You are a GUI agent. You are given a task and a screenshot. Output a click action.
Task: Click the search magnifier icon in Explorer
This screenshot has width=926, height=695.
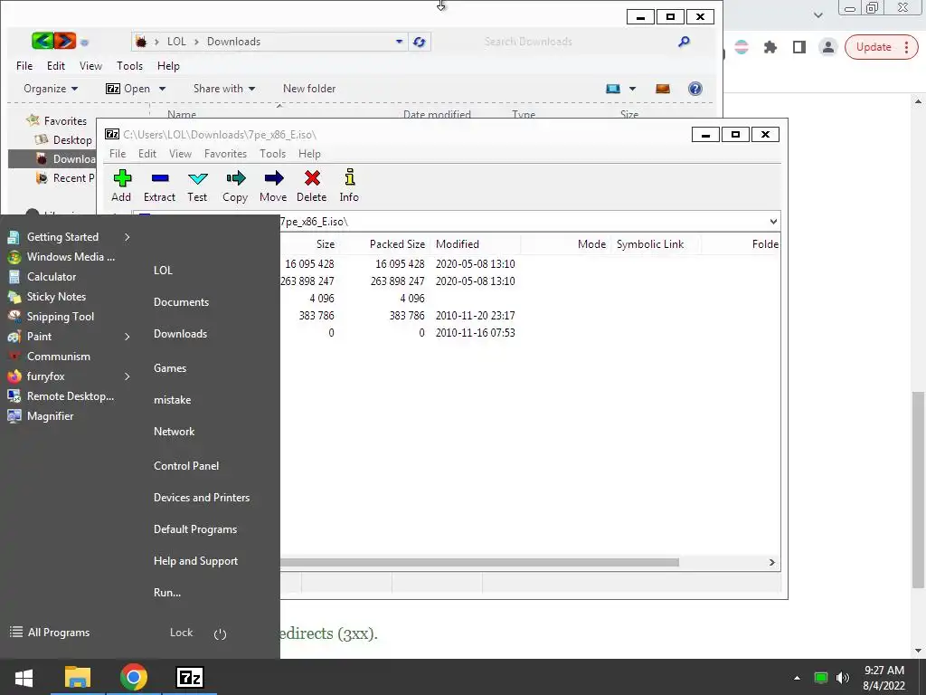pos(684,42)
